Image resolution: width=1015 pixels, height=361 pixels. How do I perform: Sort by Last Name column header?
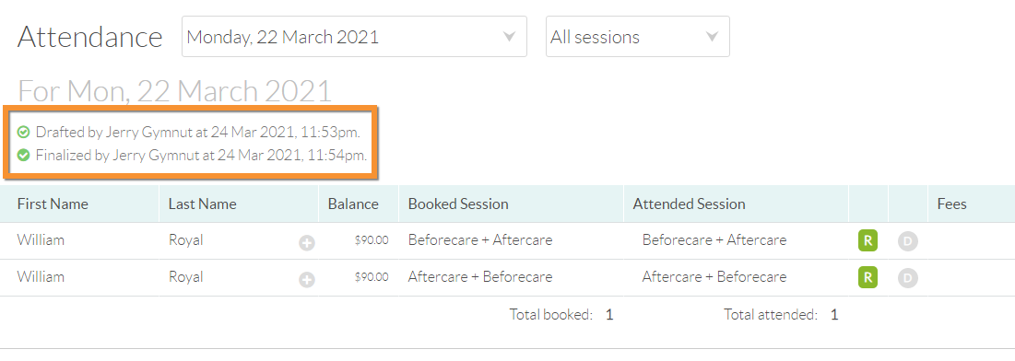pyautogui.click(x=202, y=204)
